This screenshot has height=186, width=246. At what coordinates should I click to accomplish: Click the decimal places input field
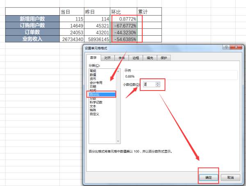pos(150,84)
